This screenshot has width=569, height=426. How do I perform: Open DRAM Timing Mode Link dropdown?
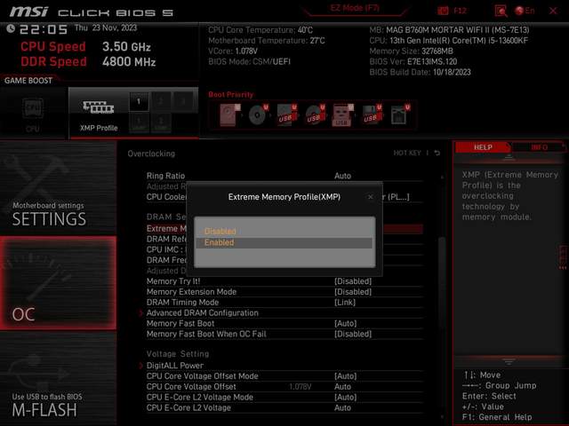[345, 302]
